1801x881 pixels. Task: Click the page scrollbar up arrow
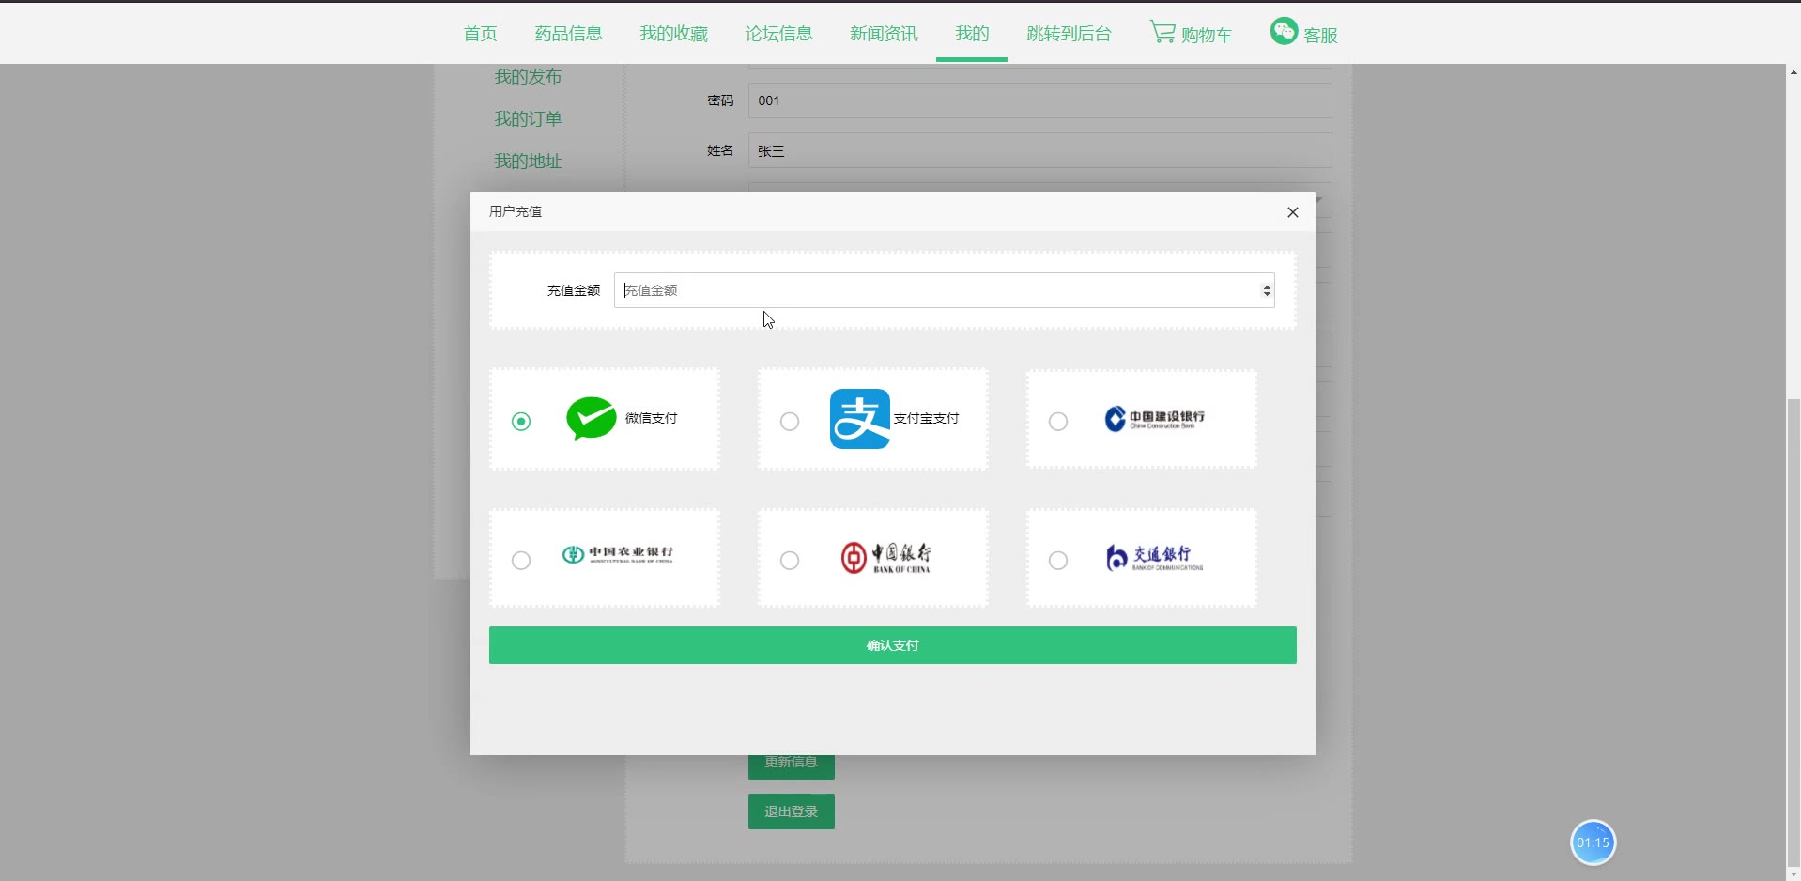1793,72
